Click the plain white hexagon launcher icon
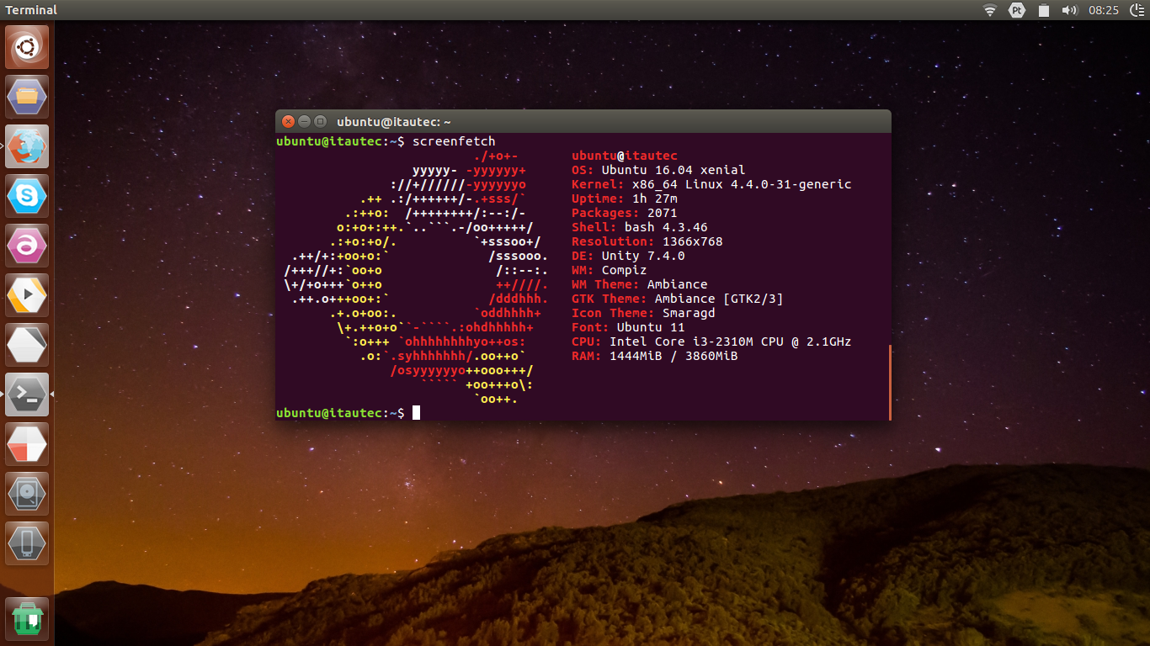 click(x=27, y=345)
